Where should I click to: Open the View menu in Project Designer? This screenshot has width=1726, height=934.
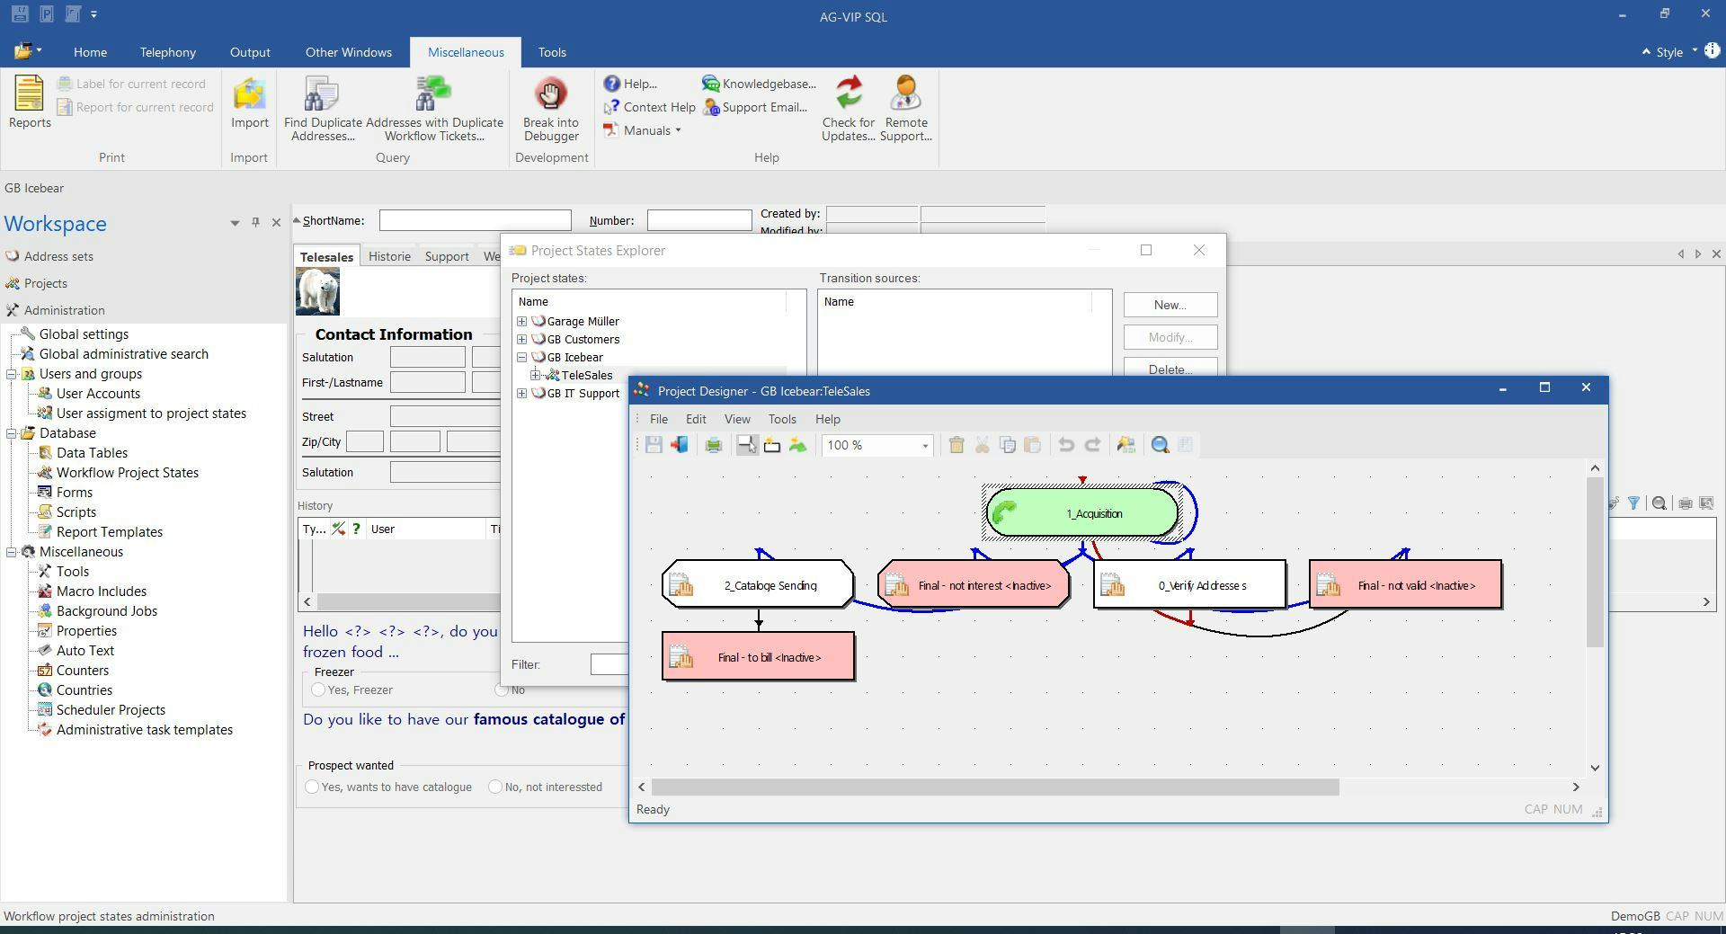pyautogui.click(x=737, y=419)
